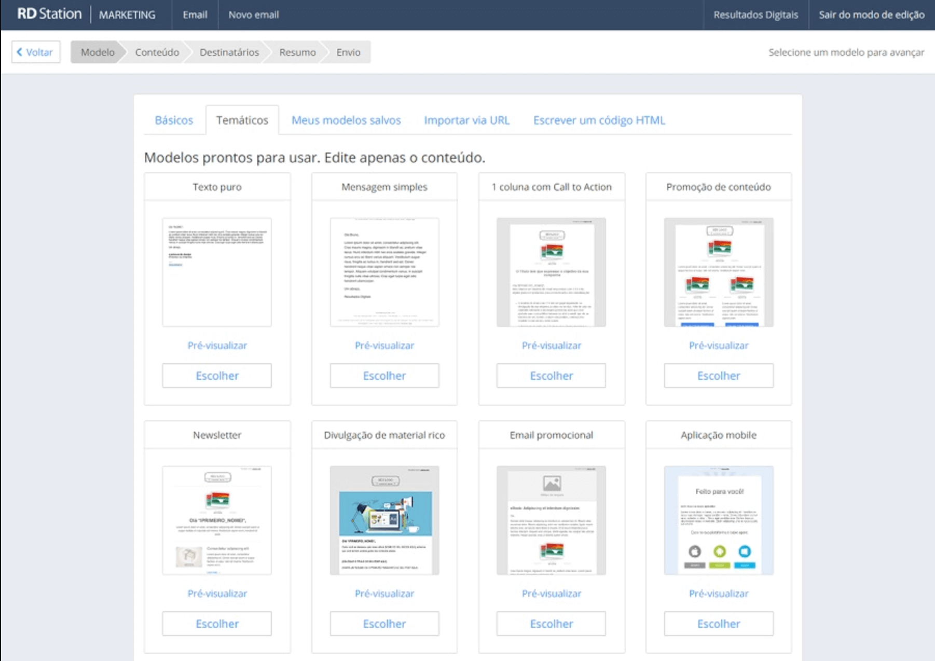Go back with the Voltar button
Screen dimensions: 935x661
coord(36,52)
